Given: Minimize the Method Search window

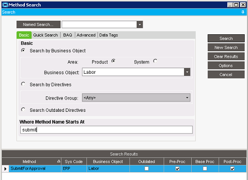Looking at the screenshot, I should 230,5.
